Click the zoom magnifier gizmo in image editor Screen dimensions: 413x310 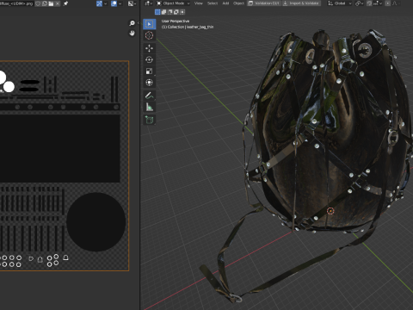coord(132,23)
